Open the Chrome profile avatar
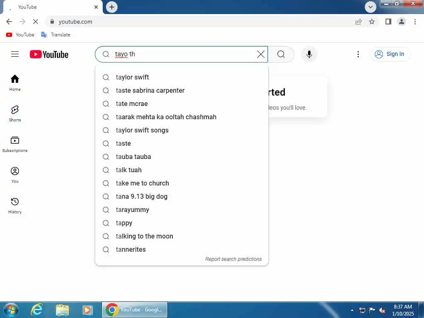The width and height of the screenshot is (424, 318). (402, 22)
